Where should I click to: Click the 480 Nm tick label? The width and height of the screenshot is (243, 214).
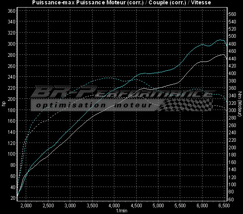pos(232,44)
